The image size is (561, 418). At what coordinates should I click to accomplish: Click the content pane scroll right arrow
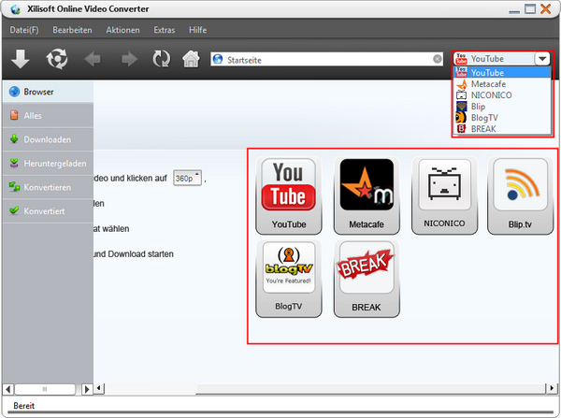click(552, 388)
